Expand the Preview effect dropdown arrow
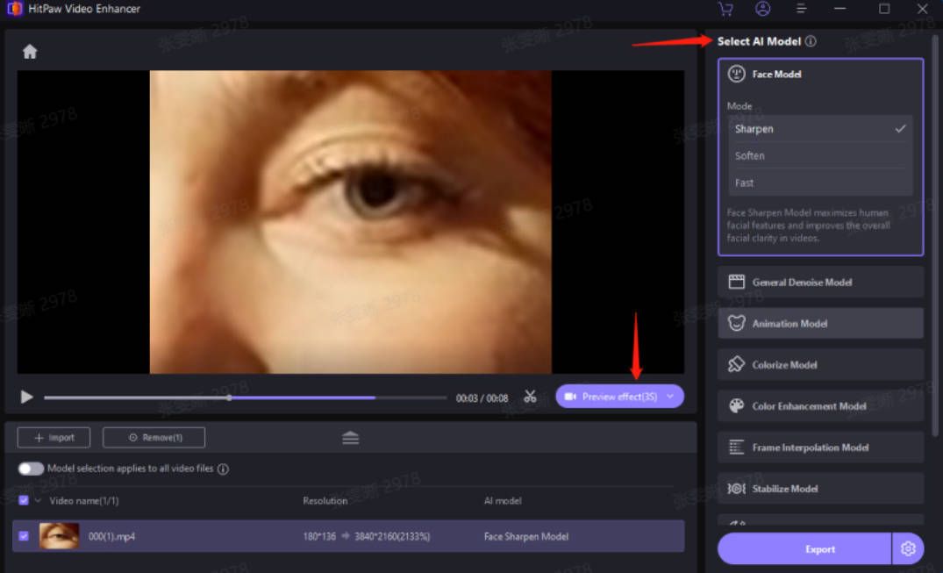The height and width of the screenshot is (573, 943). point(670,396)
